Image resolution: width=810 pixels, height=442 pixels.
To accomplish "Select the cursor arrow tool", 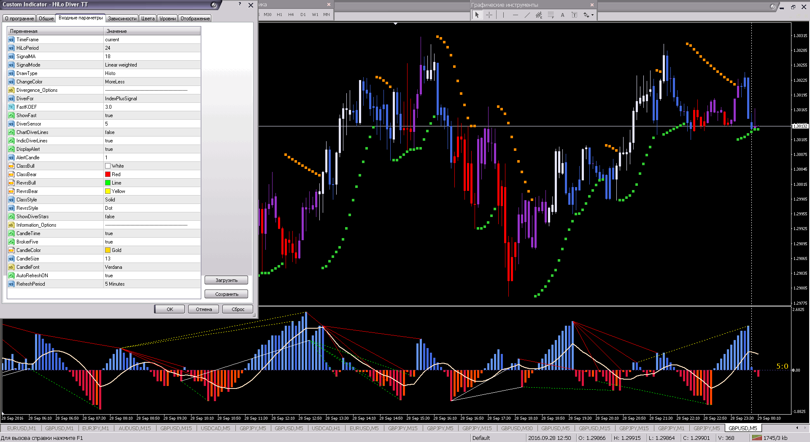I will 477,15.
